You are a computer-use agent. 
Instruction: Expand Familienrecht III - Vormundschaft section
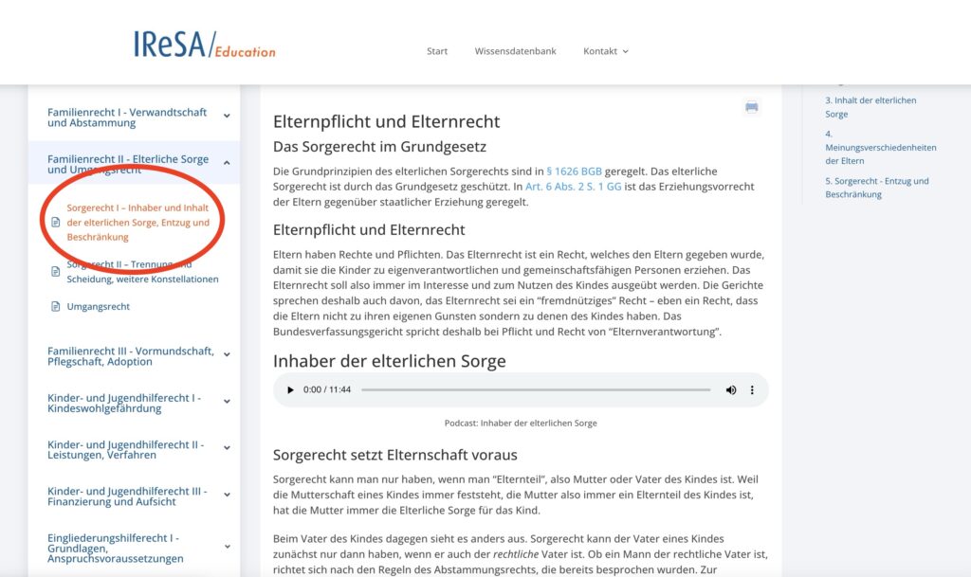coord(227,354)
